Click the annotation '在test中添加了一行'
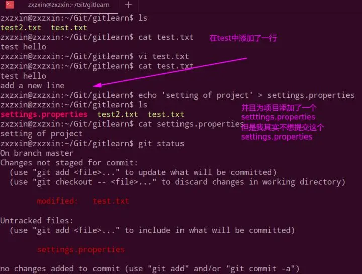362x274 pixels. click(243, 38)
